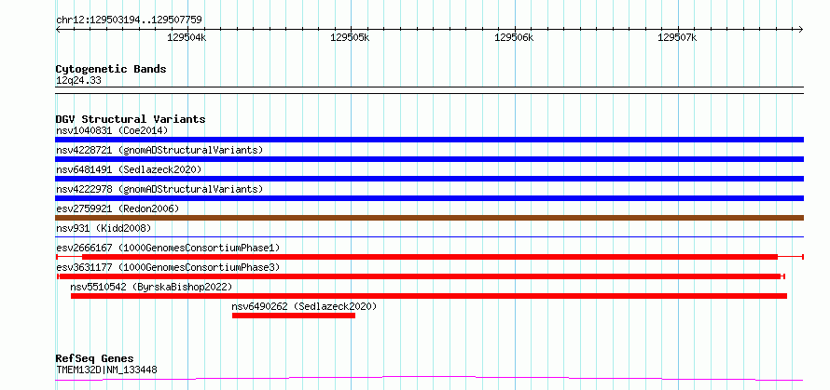Click the right arrowhead of the ruler
This screenshot has width=830, height=390.
[801, 29]
